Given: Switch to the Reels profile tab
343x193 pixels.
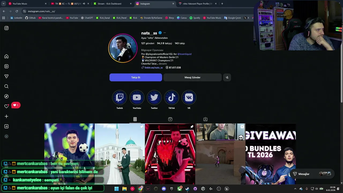Looking at the screenshot, I should click(x=170, y=119).
